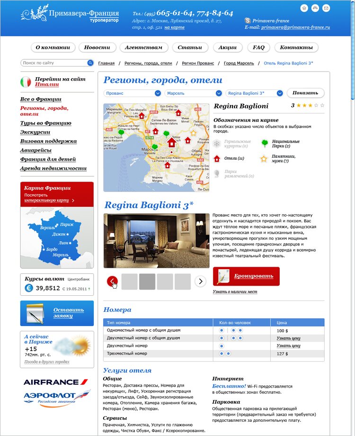Click Регион Прованс breadcrumb
This screenshot has width=355, height=436.
tap(198, 63)
